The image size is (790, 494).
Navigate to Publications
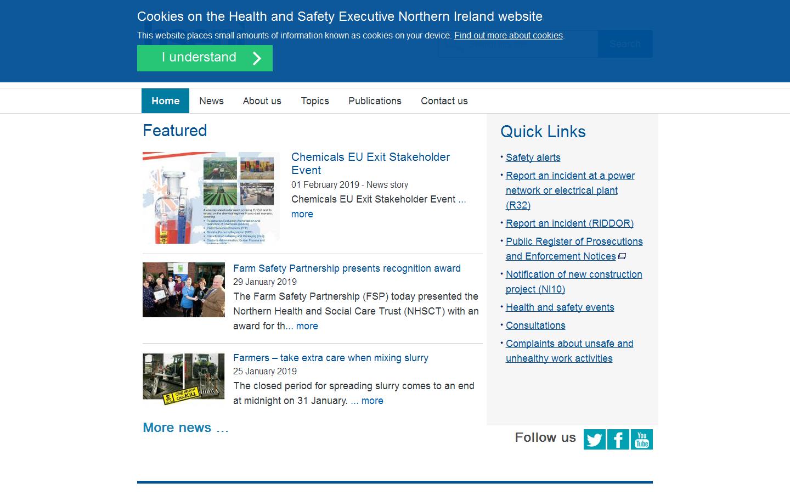375,100
